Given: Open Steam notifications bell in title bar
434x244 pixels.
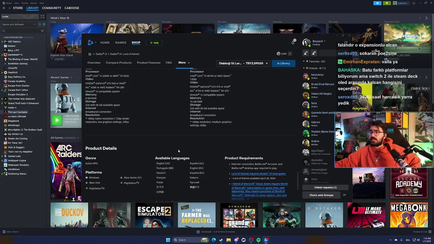Looking at the screenshot, I should [x=387, y=3].
